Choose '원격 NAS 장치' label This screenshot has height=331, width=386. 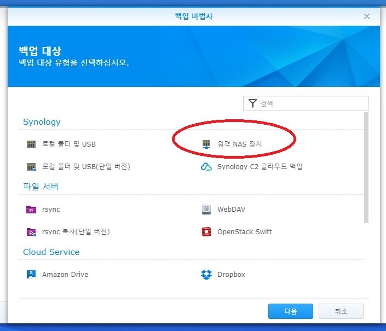click(239, 144)
